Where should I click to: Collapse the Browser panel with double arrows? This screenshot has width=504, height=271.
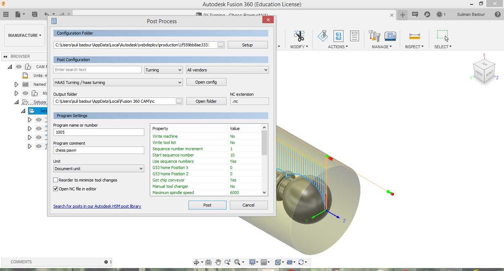tap(6, 56)
